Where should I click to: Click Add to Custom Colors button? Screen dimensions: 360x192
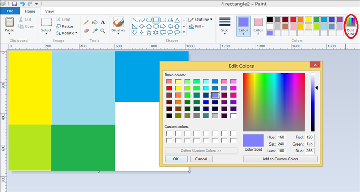[280, 159]
